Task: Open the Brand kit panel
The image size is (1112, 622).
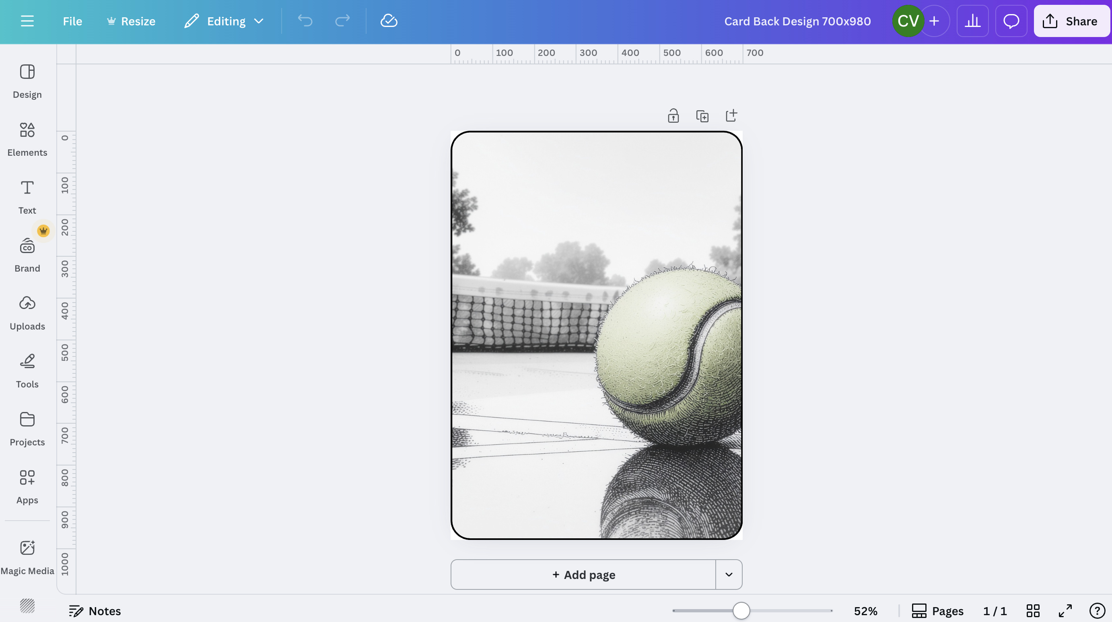Action: click(27, 255)
